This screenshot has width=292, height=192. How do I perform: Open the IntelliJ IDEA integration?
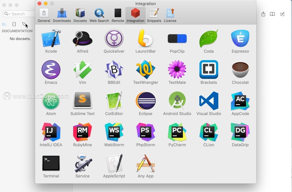tap(51, 132)
